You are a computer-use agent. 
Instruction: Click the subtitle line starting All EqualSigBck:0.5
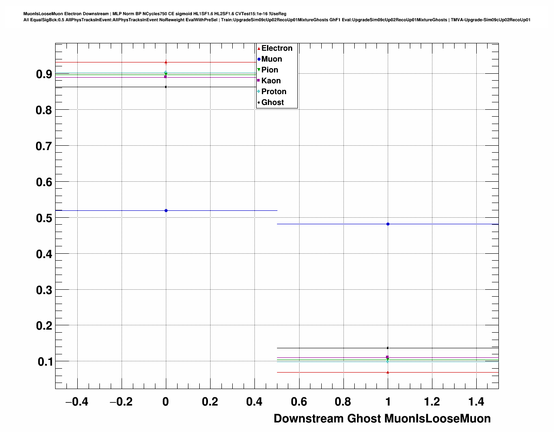click(277, 20)
